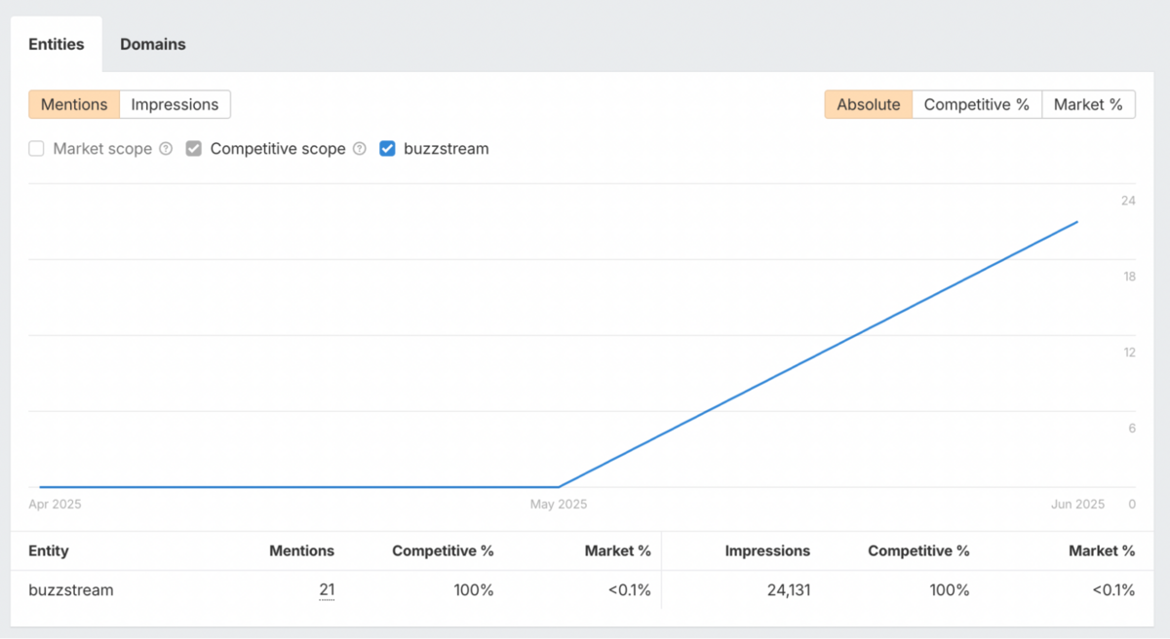
Task: Select the Entities tab
Action: click(x=56, y=44)
